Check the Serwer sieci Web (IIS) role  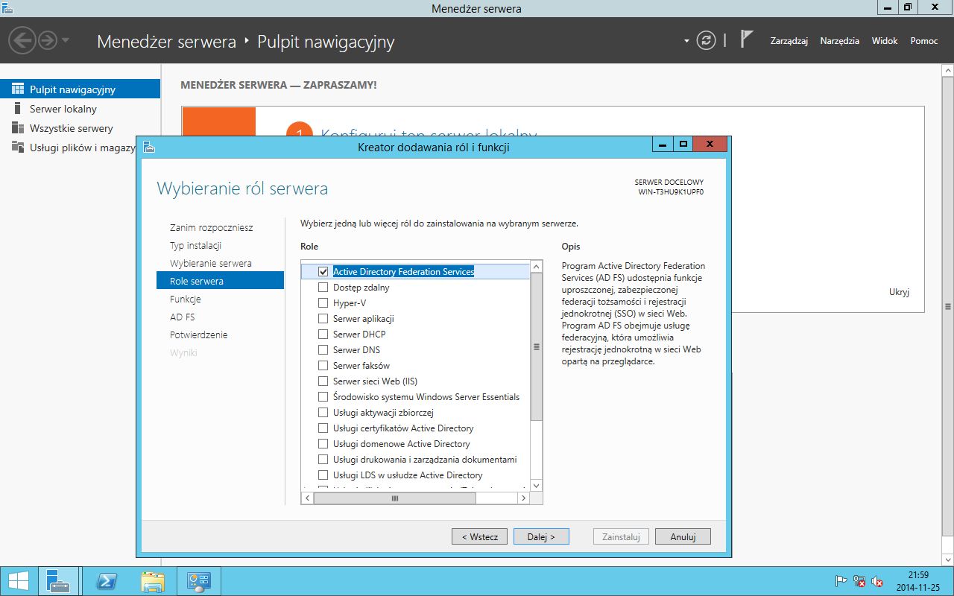point(323,381)
